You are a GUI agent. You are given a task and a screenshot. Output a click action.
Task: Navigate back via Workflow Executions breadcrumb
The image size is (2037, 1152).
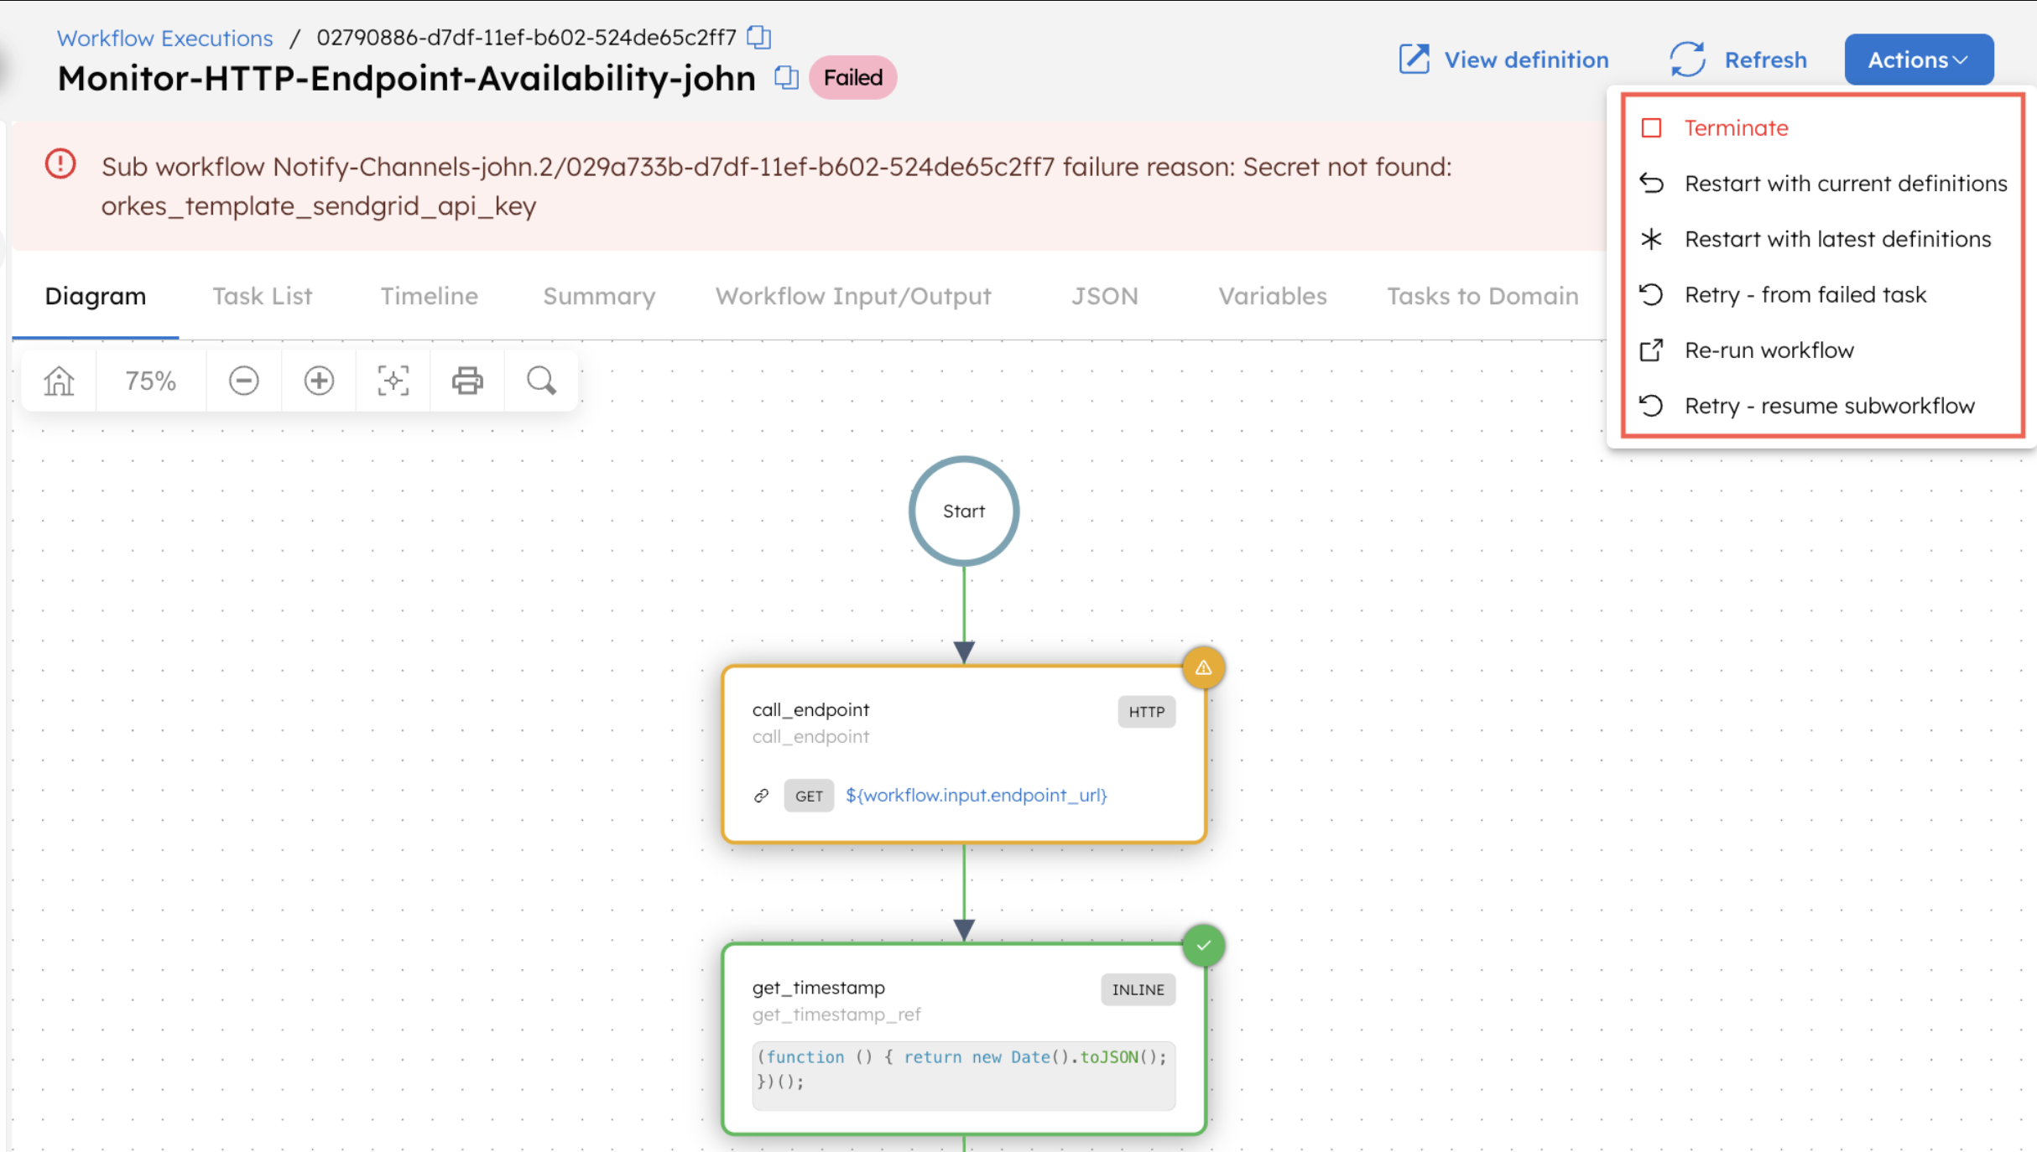click(164, 37)
